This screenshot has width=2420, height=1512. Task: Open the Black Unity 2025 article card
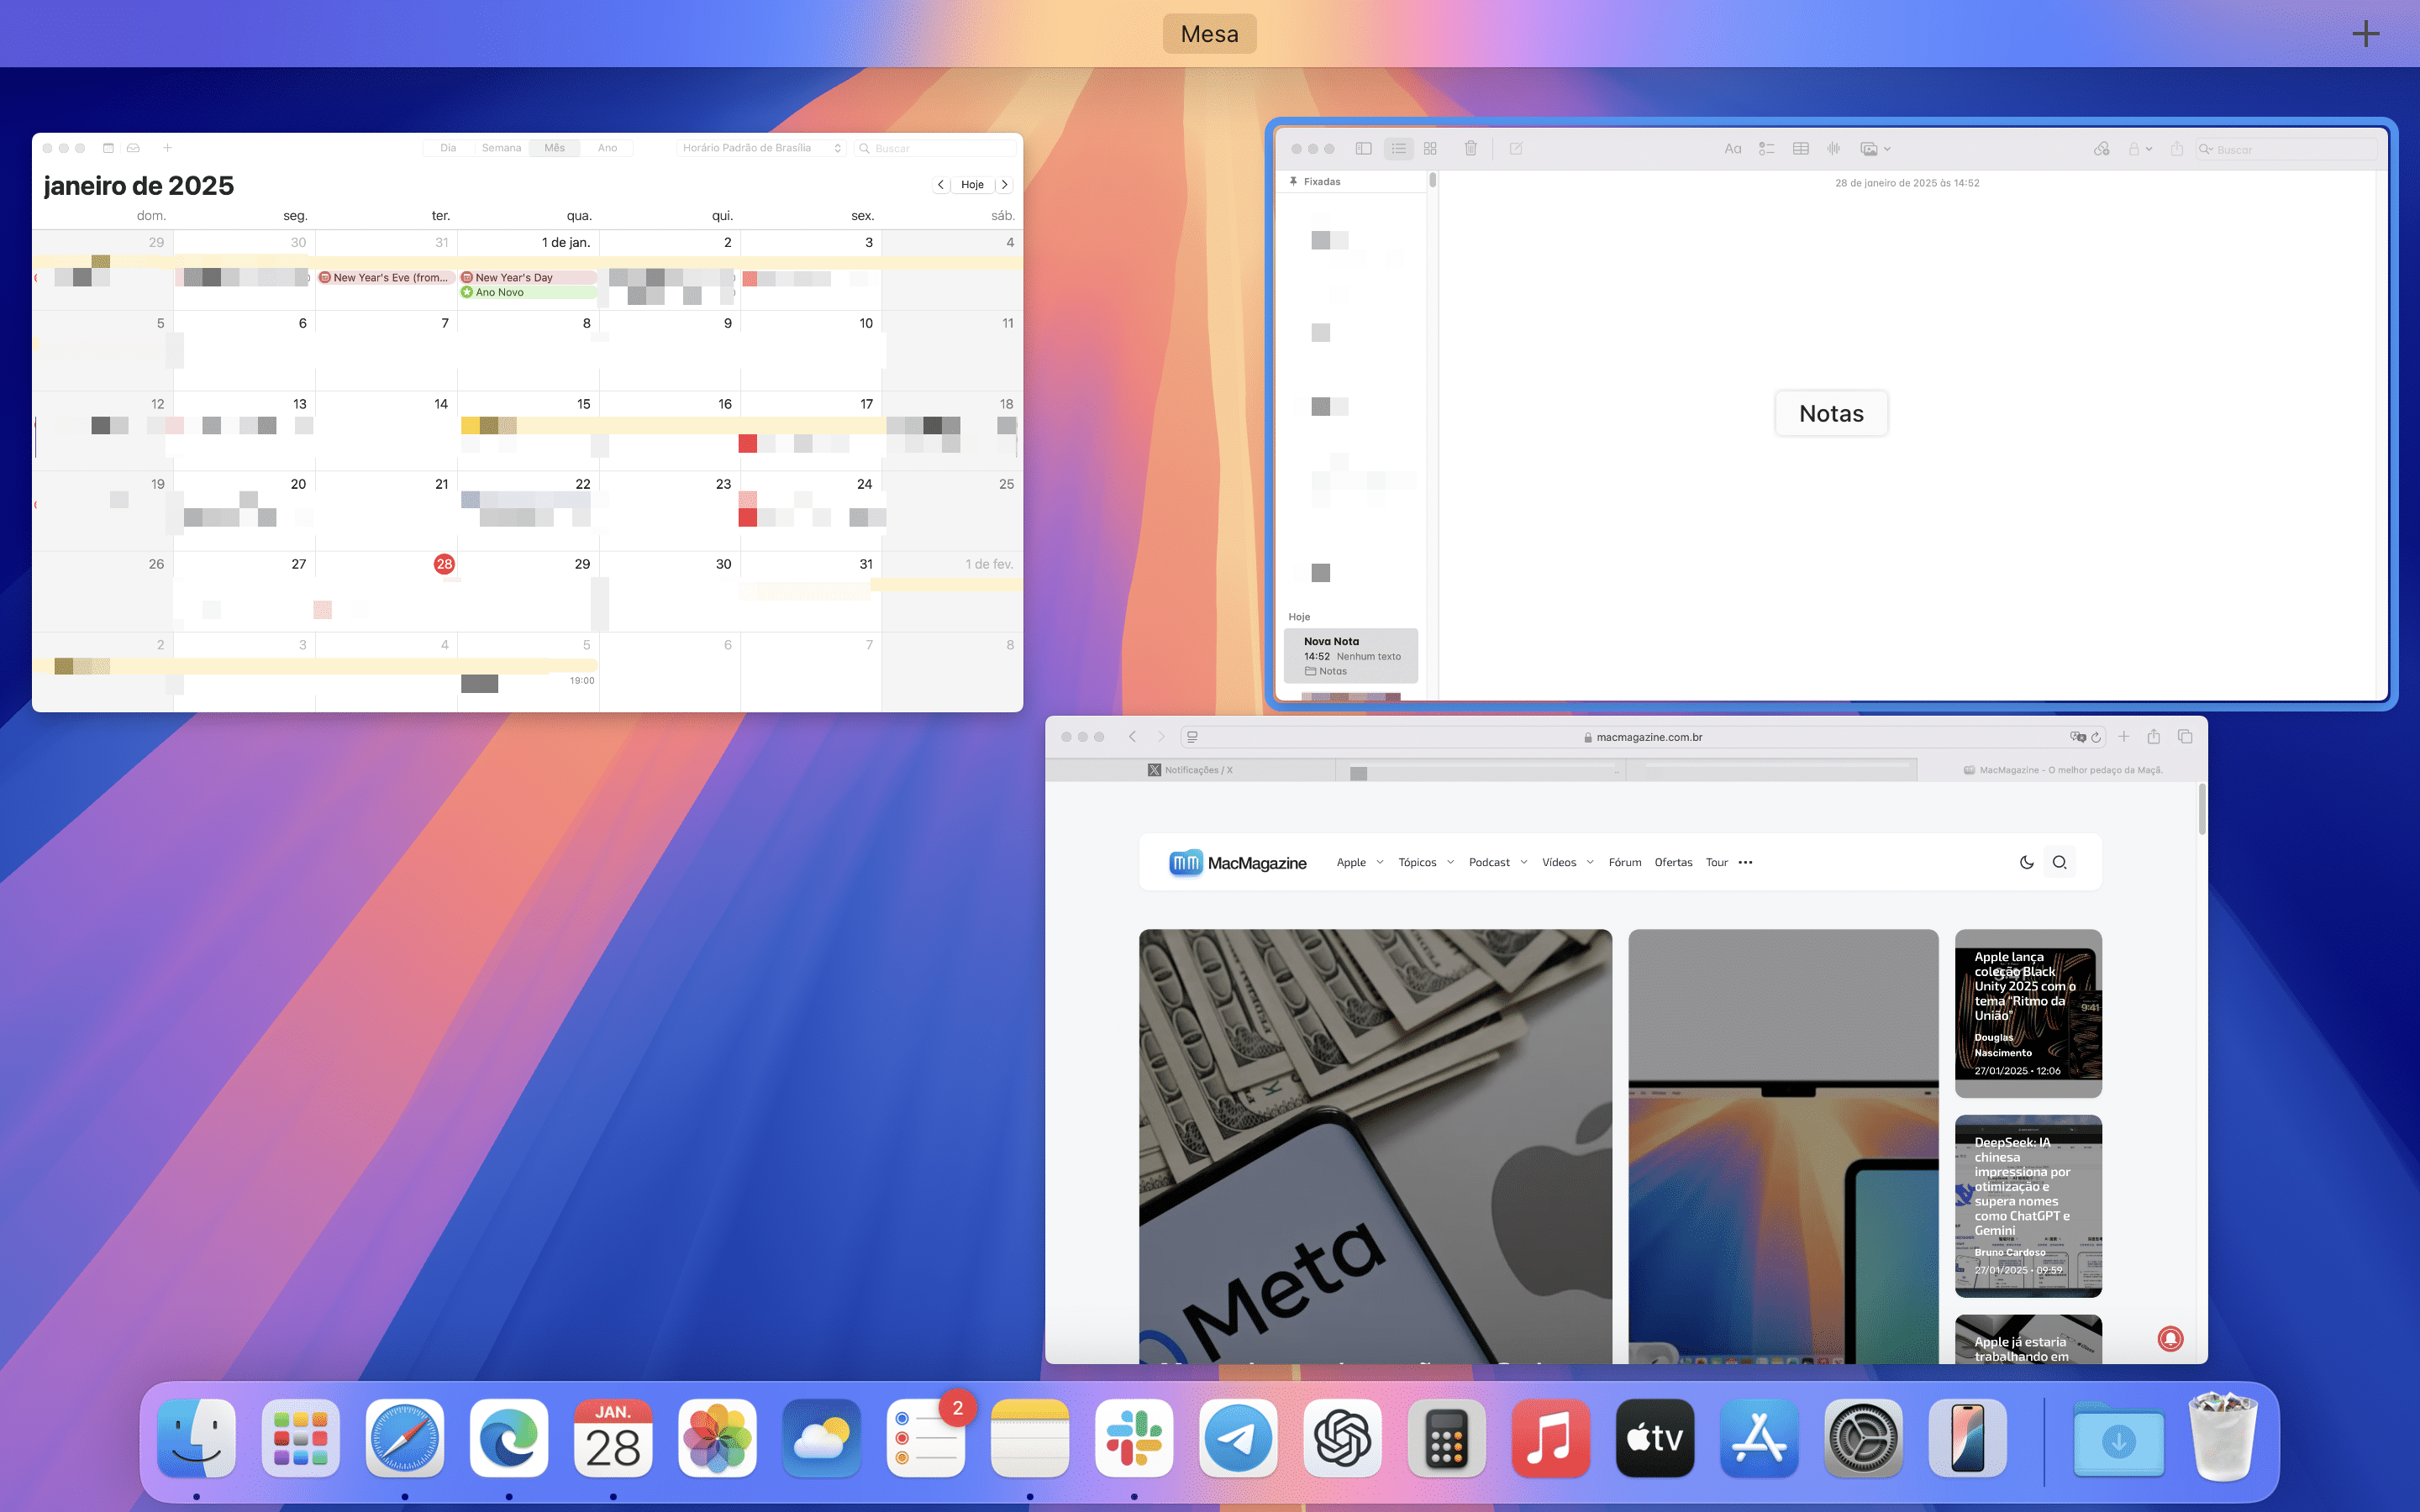[x=2028, y=1013]
